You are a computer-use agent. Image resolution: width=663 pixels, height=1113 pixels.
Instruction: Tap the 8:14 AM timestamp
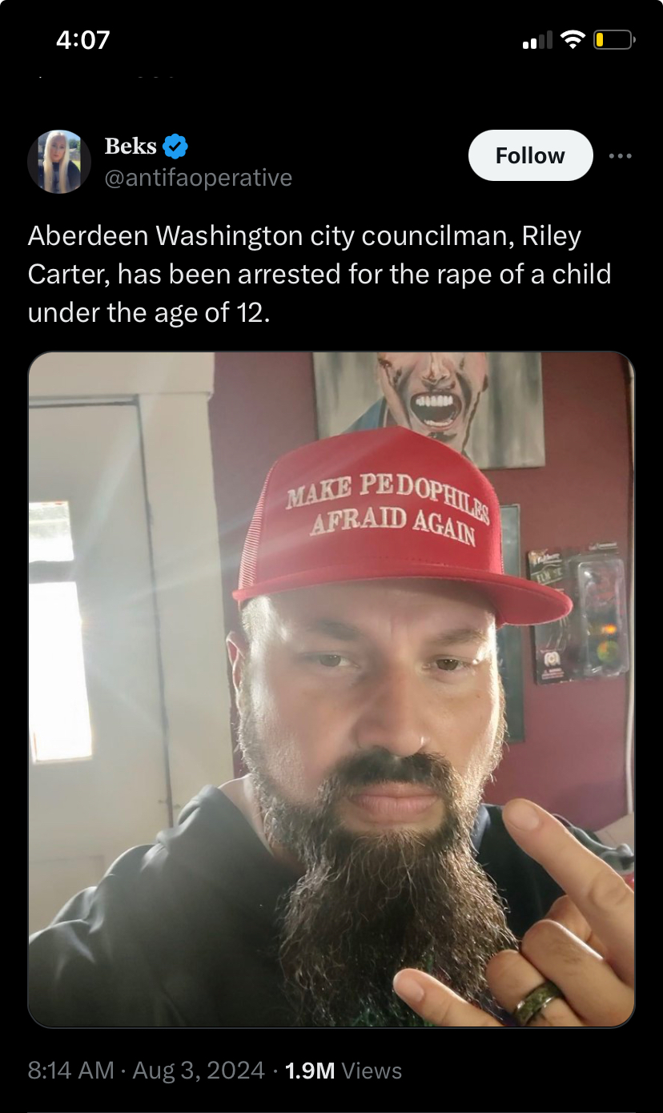tap(71, 1071)
